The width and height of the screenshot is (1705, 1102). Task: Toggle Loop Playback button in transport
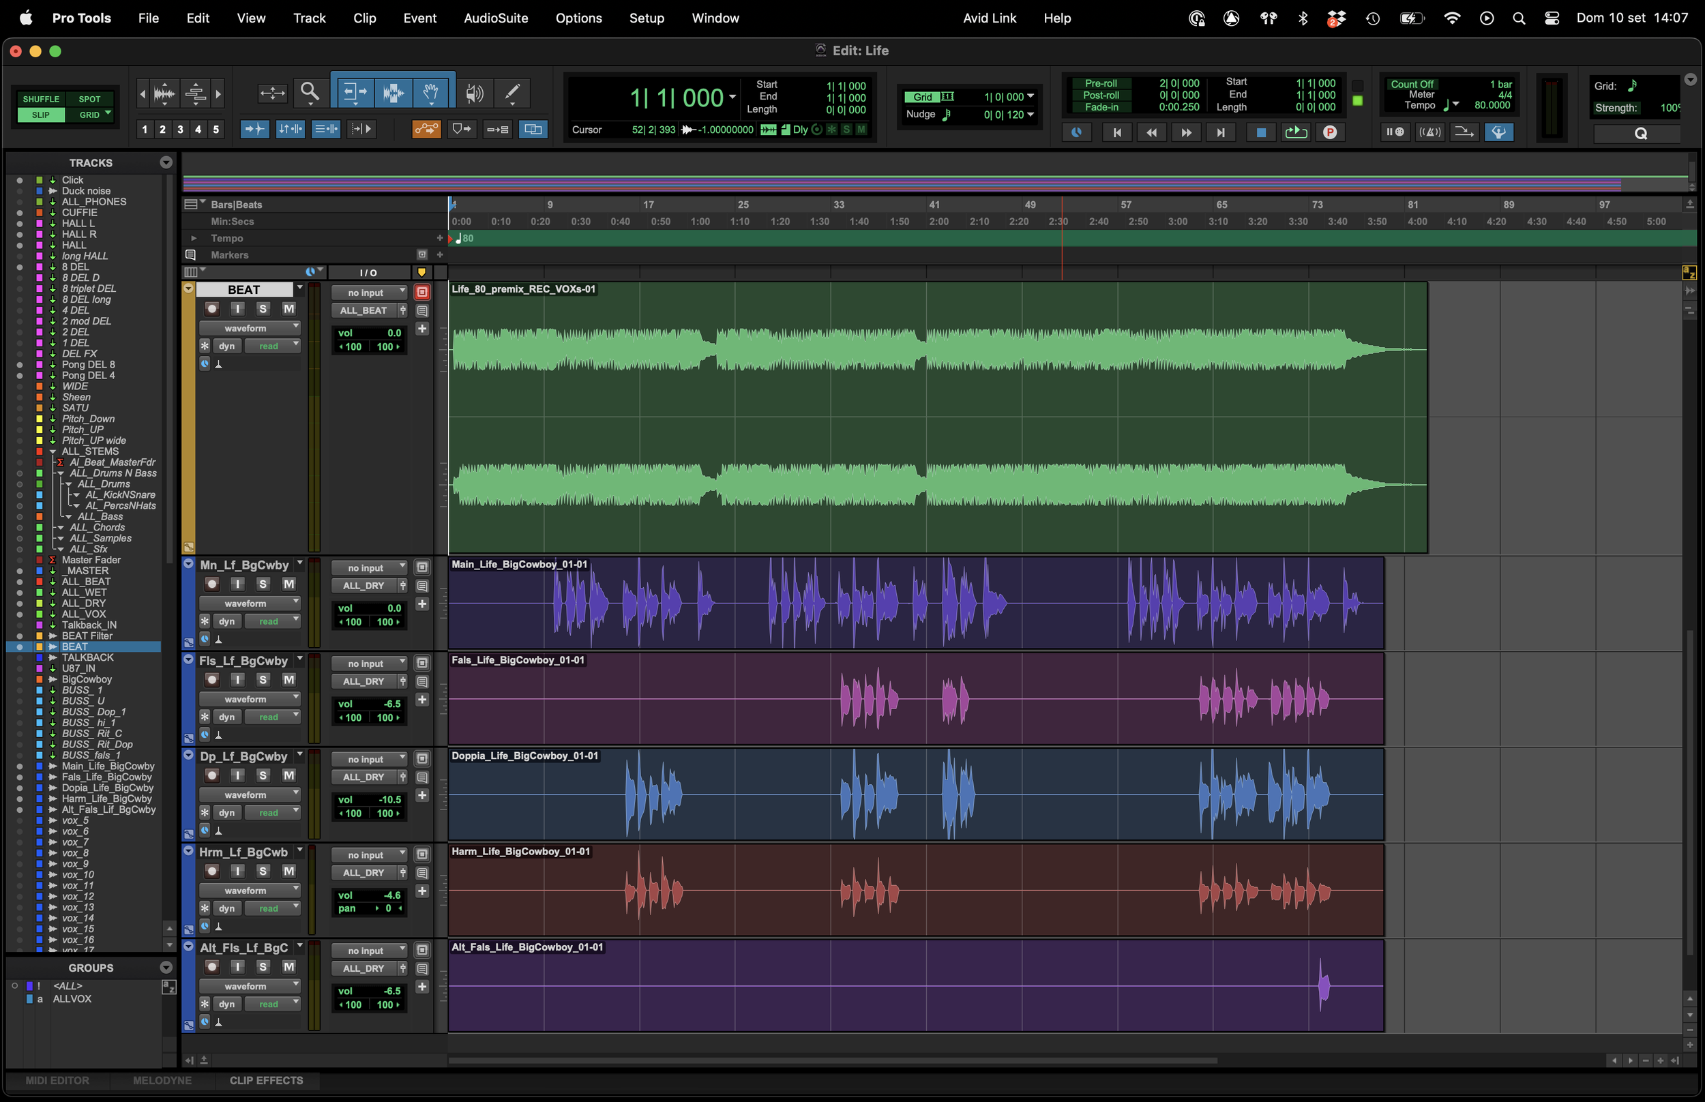pos(1296,132)
